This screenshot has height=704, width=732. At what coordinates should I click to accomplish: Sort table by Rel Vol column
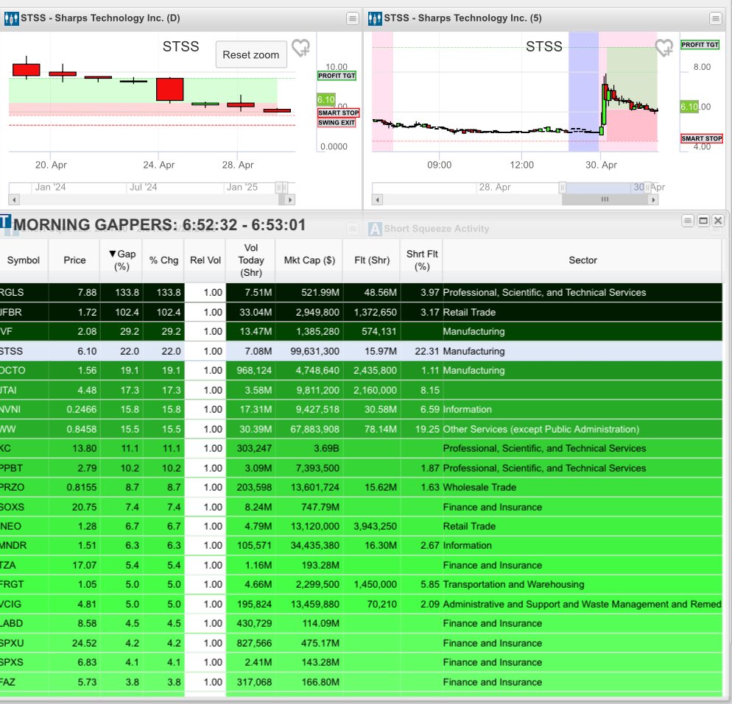(205, 260)
